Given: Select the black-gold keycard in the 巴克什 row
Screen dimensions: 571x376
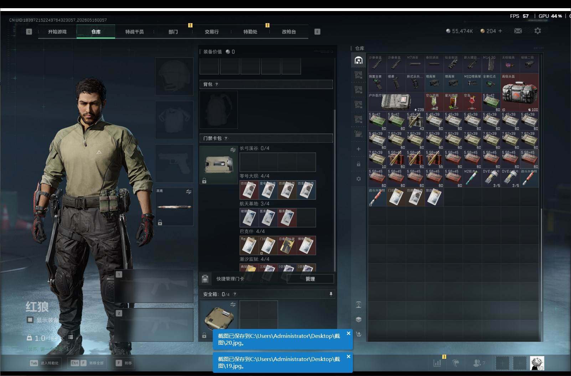Looking at the screenshot, I should point(287,245).
